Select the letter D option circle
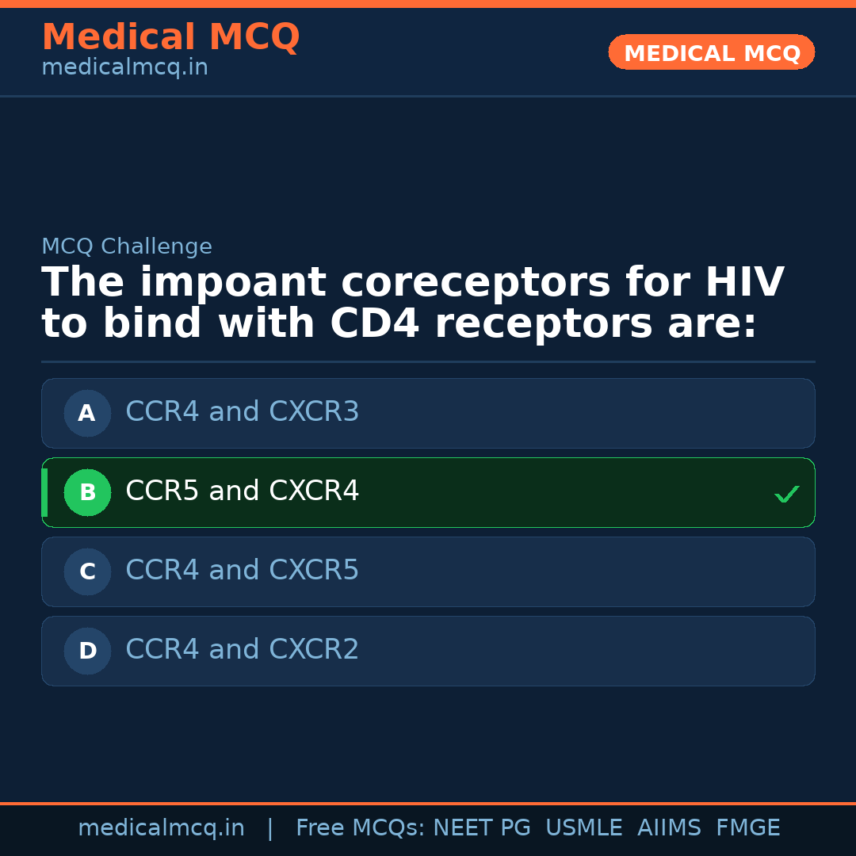The image size is (856, 856). [87, 651]
